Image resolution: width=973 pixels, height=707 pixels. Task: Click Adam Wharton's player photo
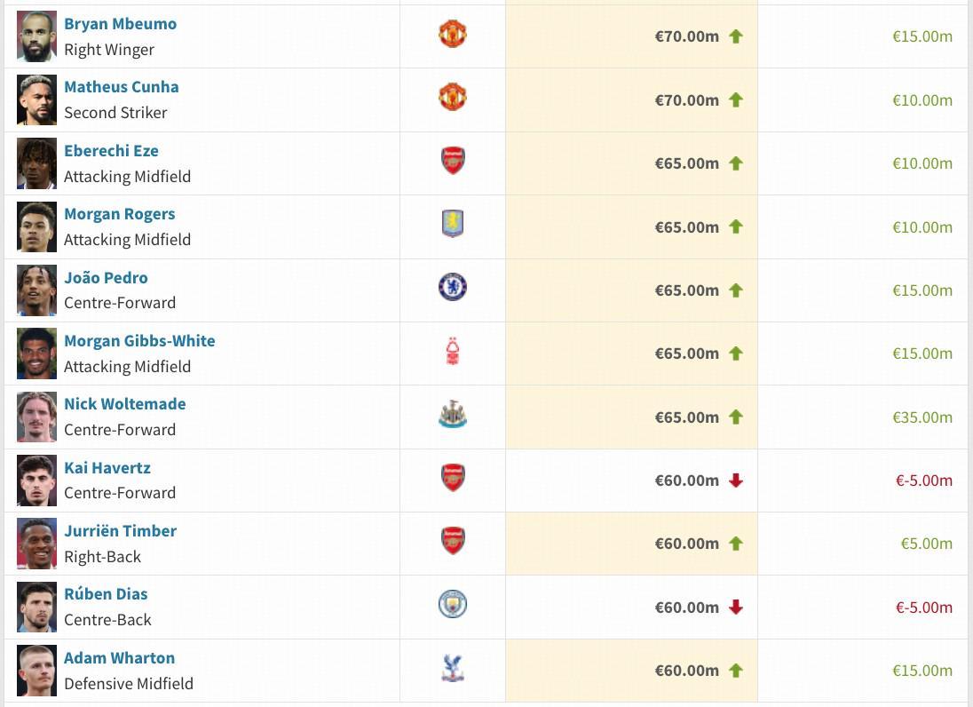coord(36,671)
